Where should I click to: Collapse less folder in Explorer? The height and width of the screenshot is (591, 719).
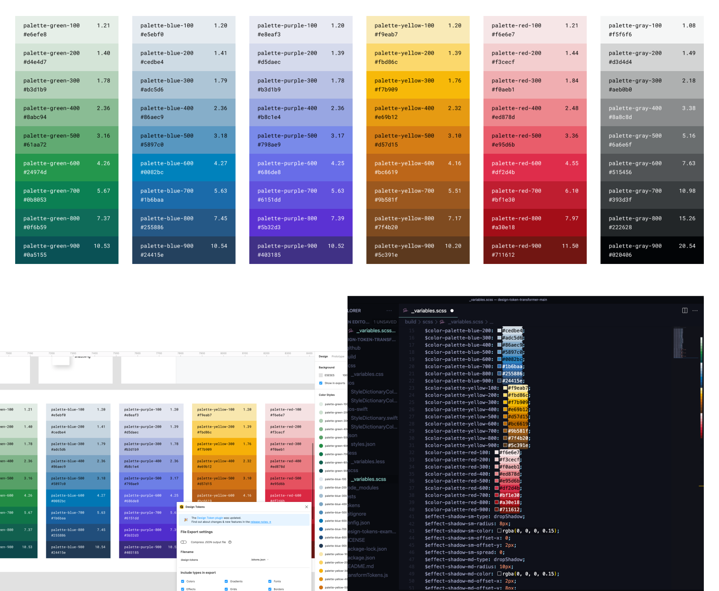tap(352, 453)
